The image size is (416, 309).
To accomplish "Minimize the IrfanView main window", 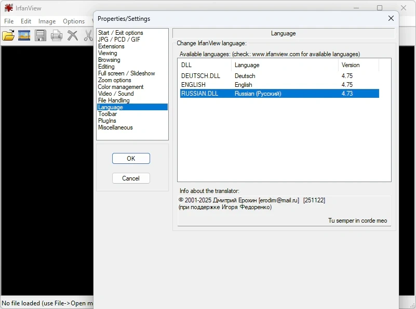I will (356, 8).
